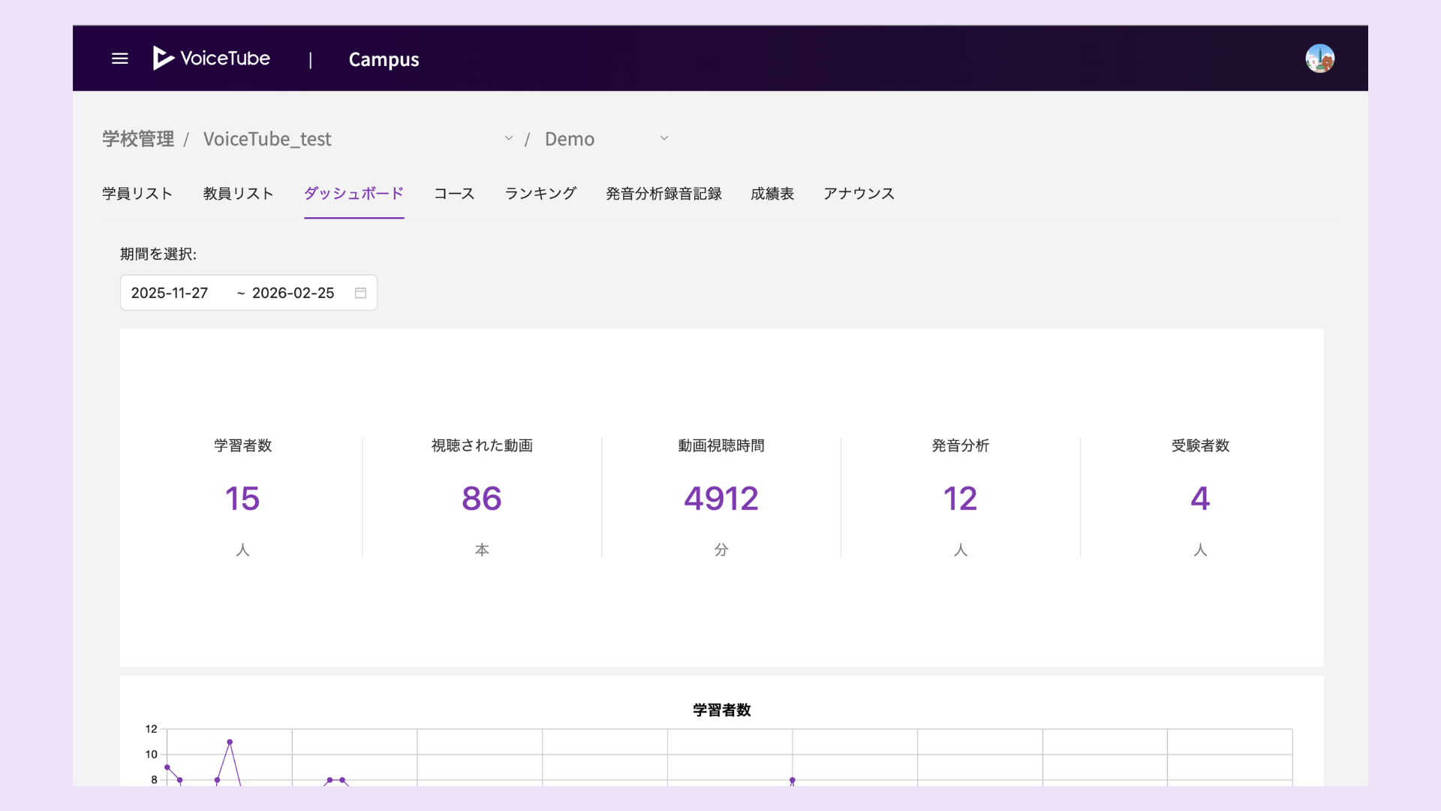Screen dimensions: 1441x811
Task: Switch to the 学員リスト tab
Action: 137,194
